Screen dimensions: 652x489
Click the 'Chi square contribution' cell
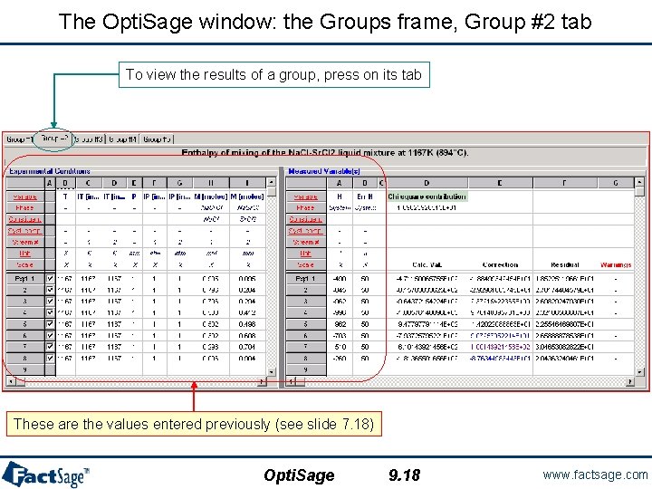click(427, 197)
